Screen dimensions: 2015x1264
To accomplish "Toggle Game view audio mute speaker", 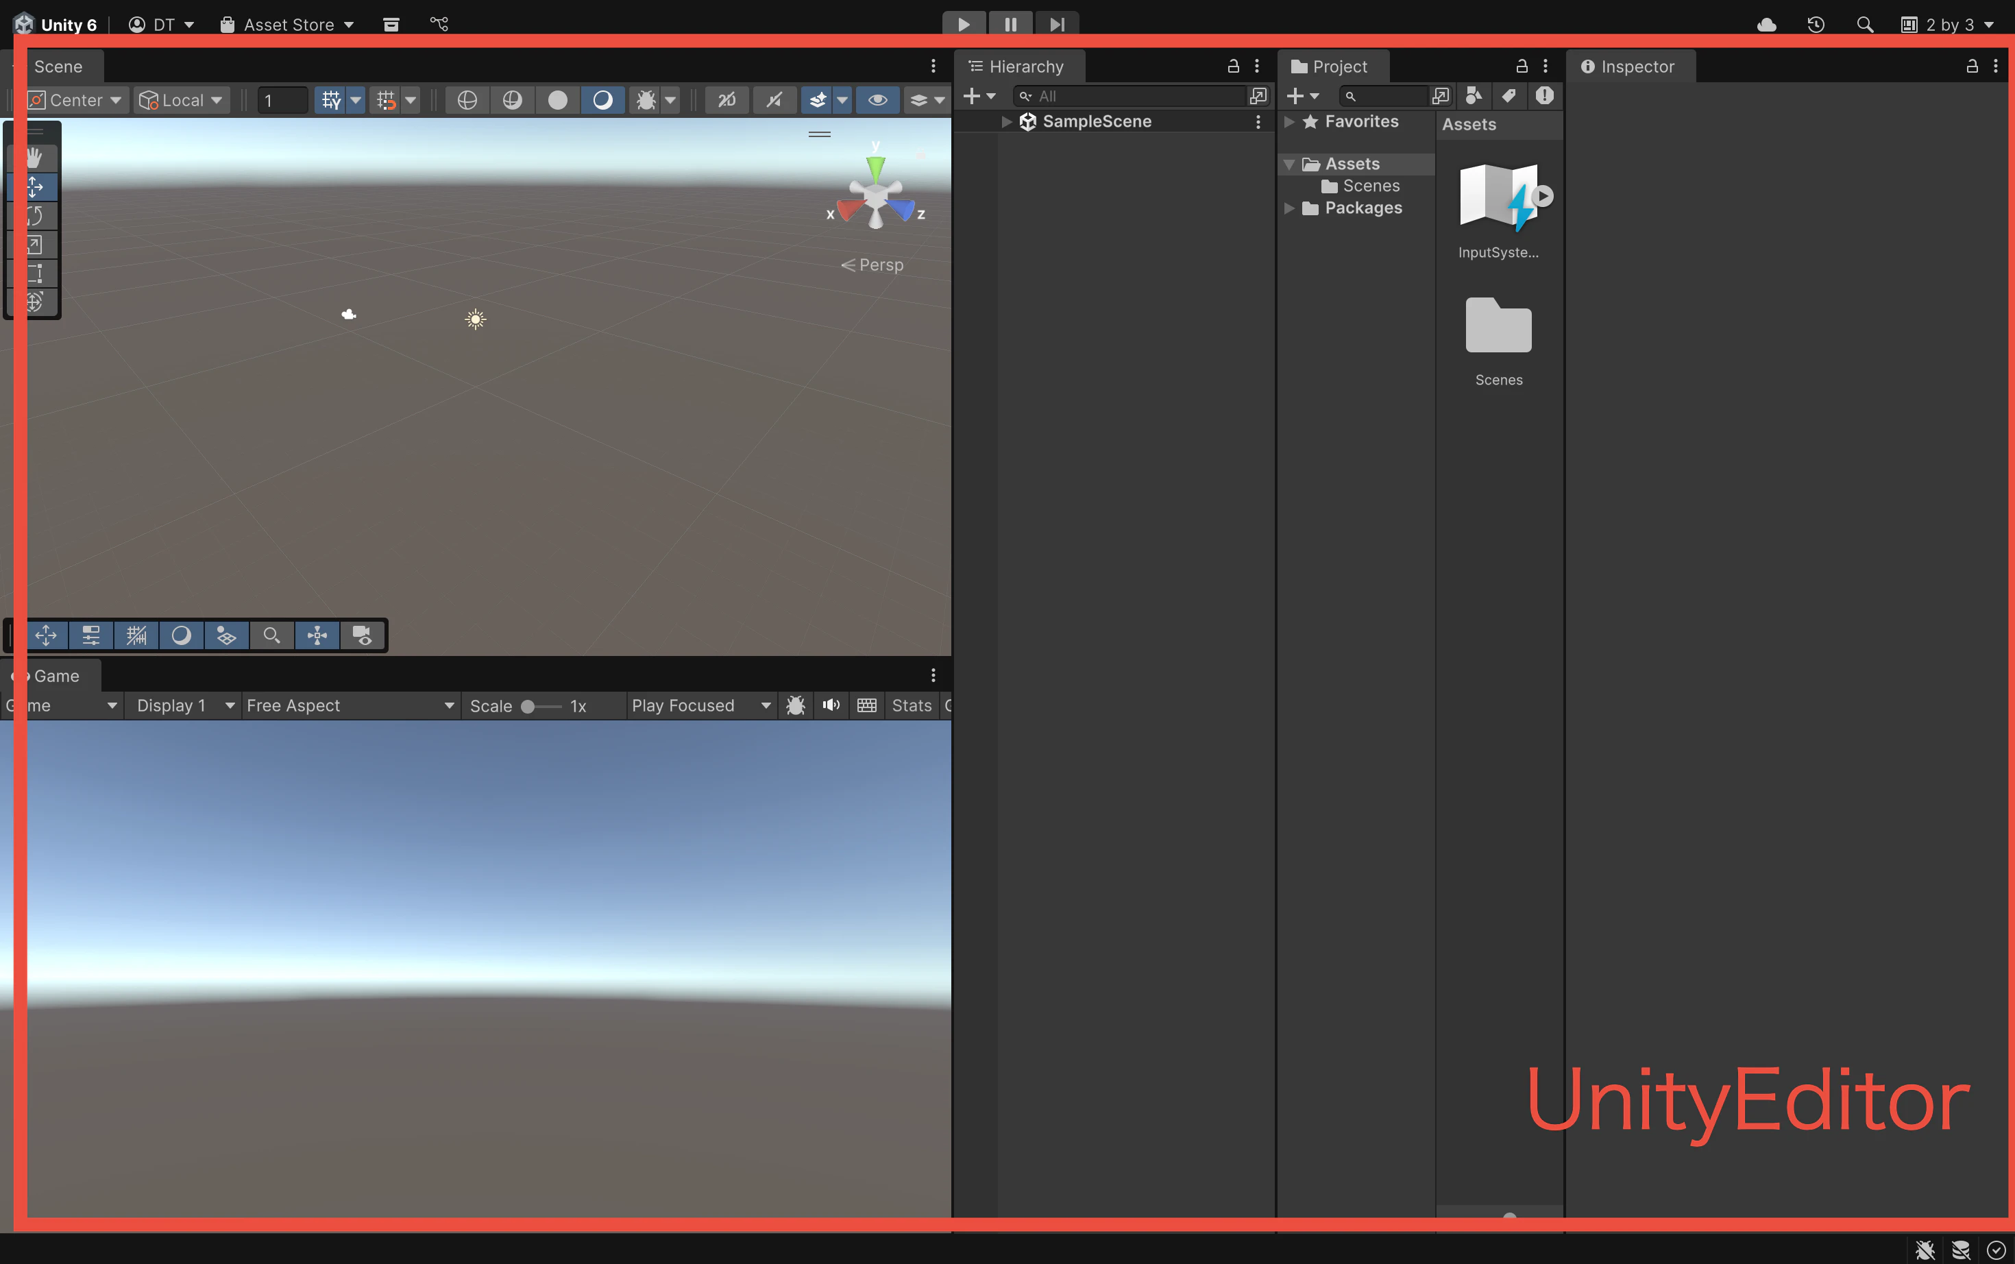I will pos(831,705).
